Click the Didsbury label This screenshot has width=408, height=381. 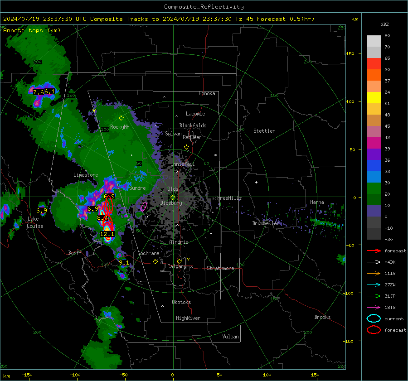pos(171,203)
